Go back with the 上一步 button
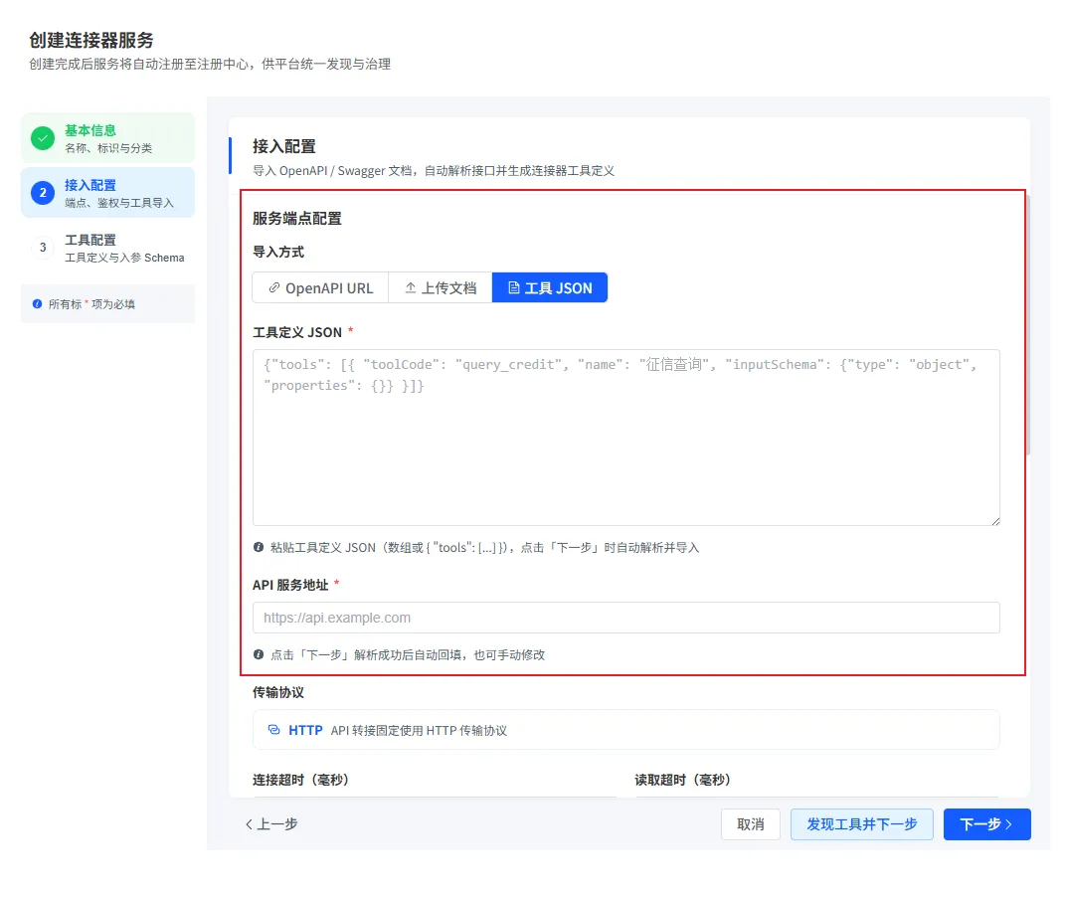Screen dimensions: 1066x898 [271, 823]
